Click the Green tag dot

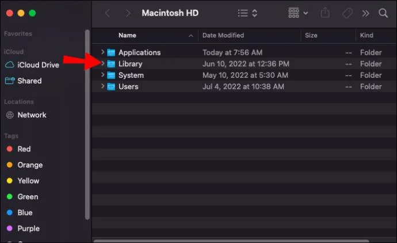click(10, 196)
